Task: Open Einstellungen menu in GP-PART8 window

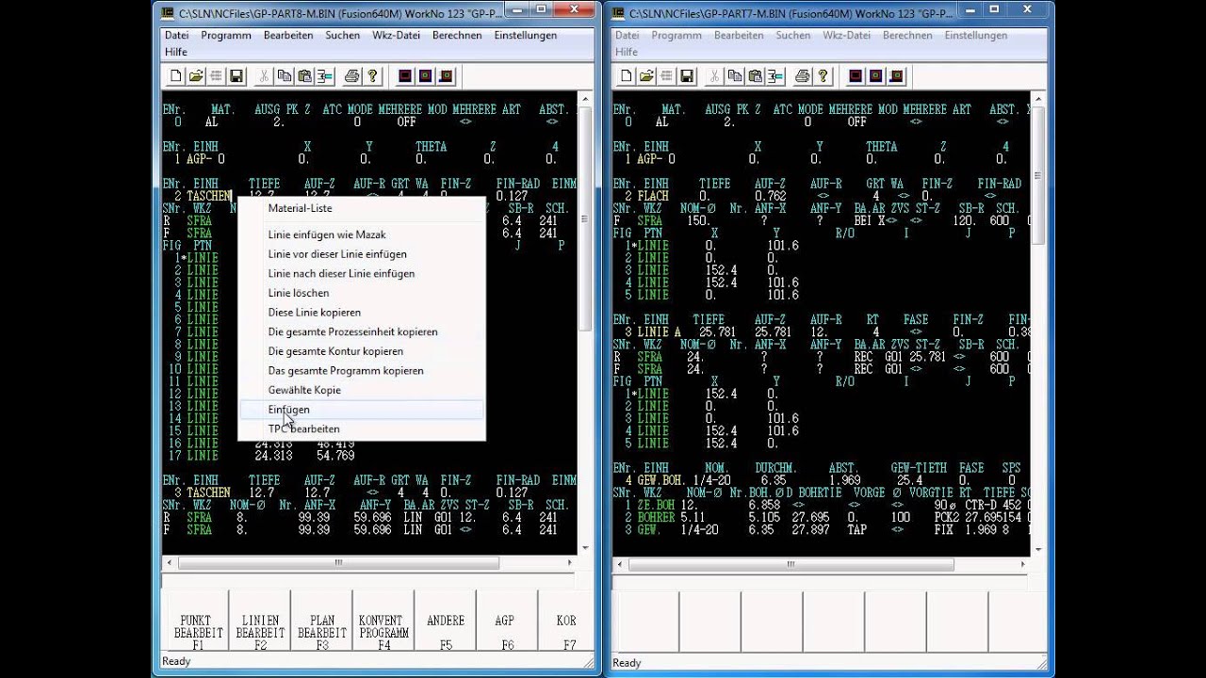Action: 526,35
